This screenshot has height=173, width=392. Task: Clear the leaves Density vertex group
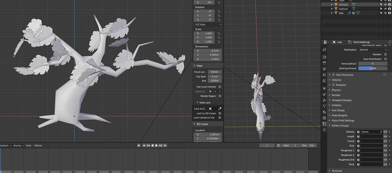pyautogui.click(x=381, y=132)
